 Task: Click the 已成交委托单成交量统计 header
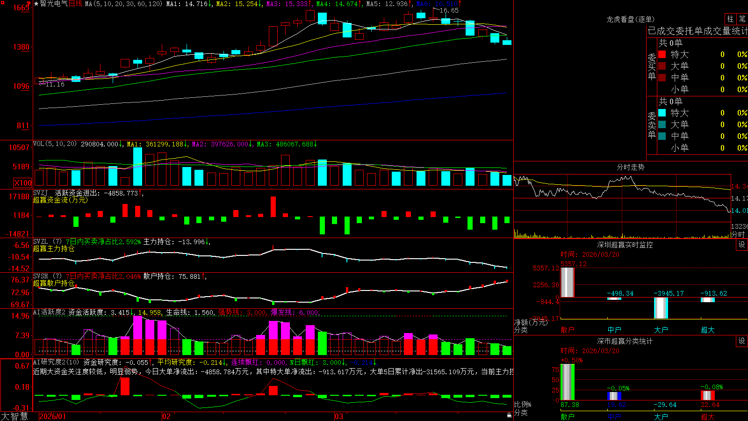tap(698, 31)
